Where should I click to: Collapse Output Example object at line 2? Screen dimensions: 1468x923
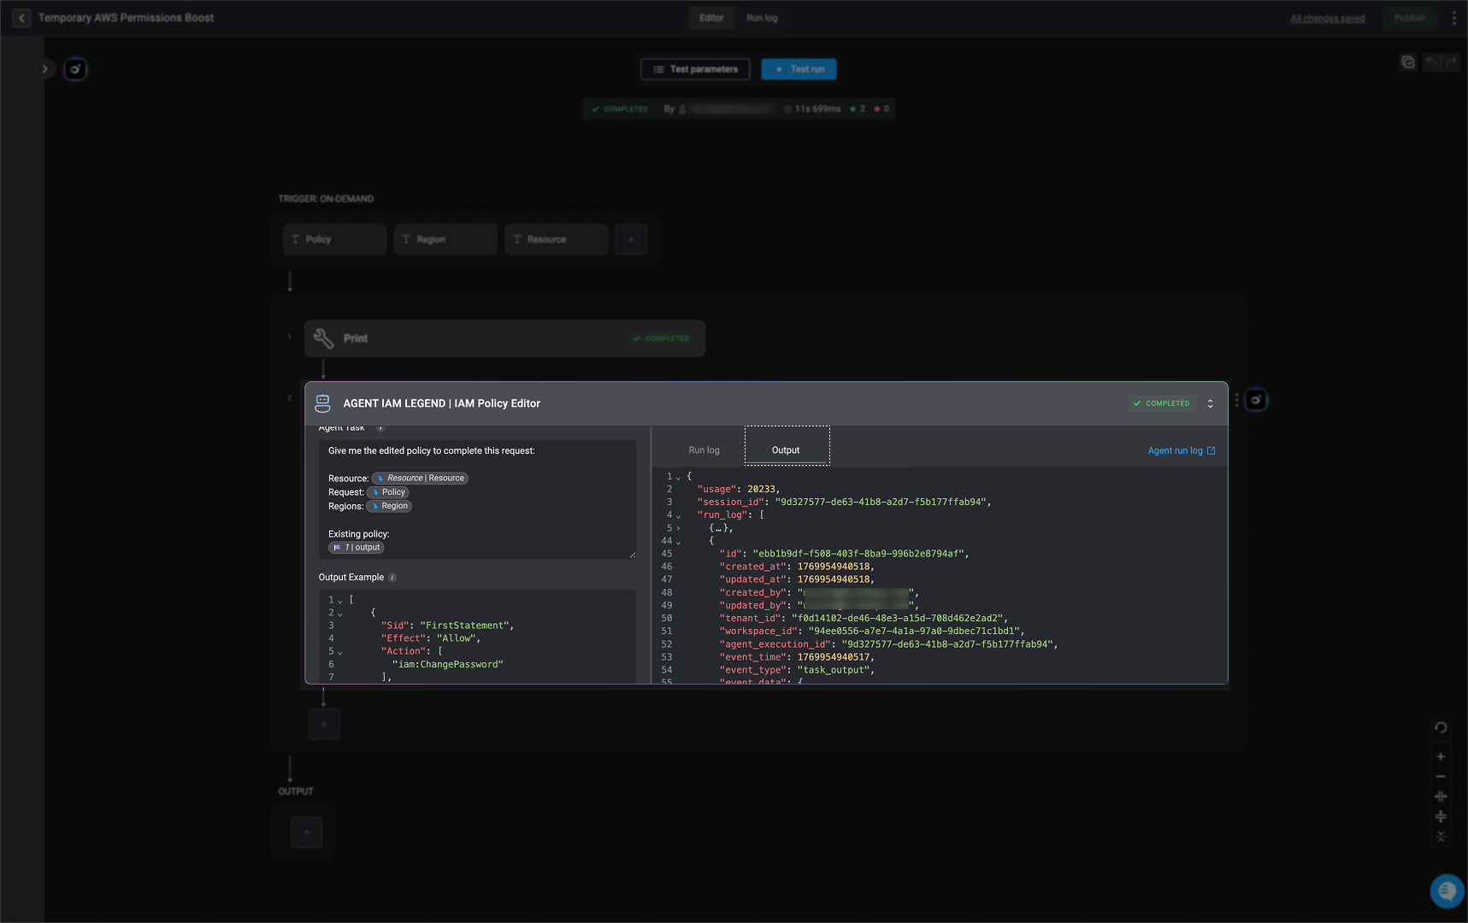click(x=340, y=614)
